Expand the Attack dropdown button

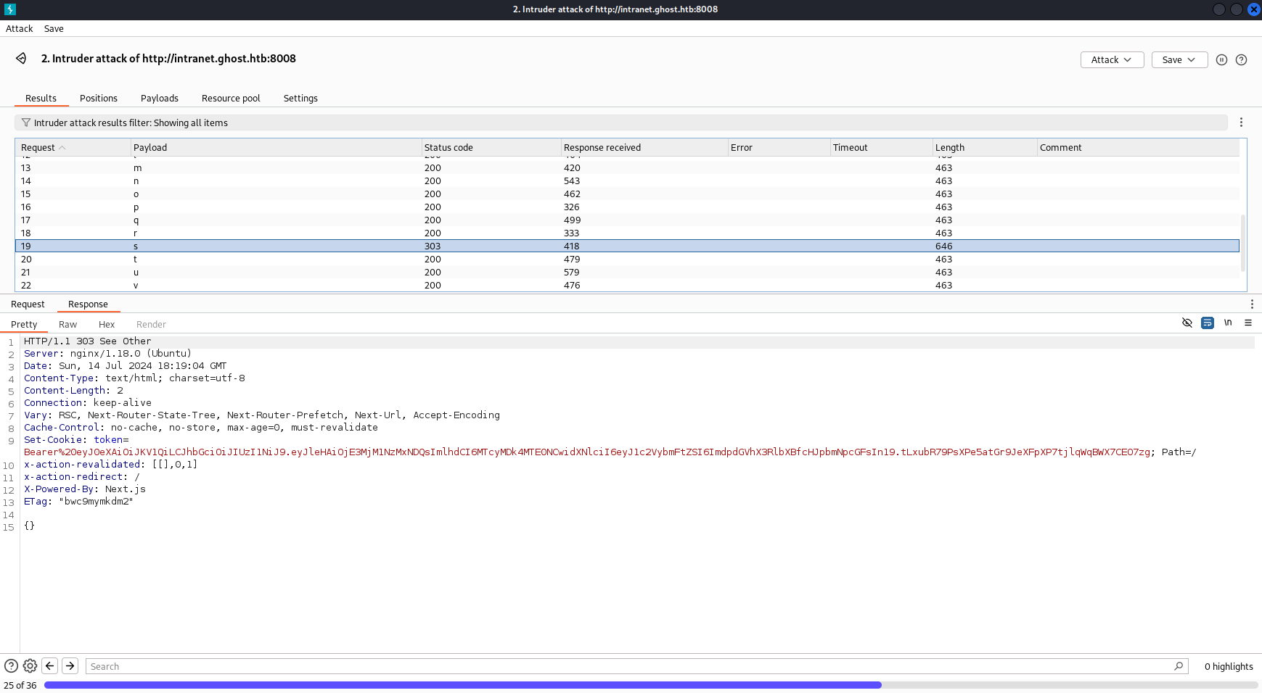click(x=1112, y=60)
